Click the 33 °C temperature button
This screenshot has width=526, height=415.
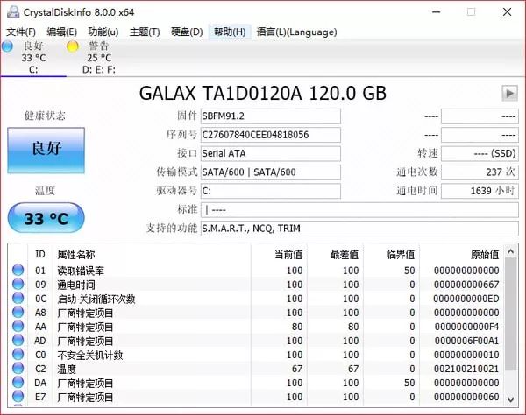click(x=46, y=218)
